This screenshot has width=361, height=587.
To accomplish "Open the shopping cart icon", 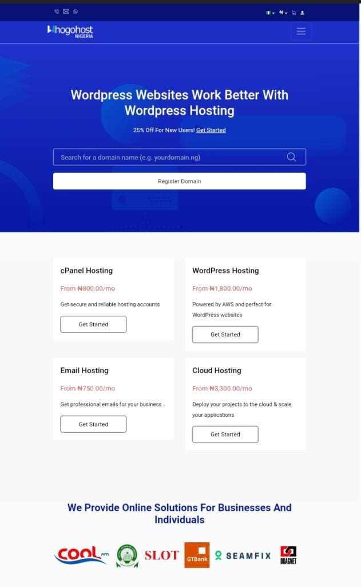I will click(x=294, y=13).
